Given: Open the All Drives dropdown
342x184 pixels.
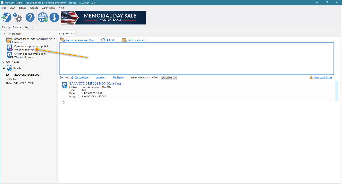Looking at the screenshot, I should [x=169, y=78].
